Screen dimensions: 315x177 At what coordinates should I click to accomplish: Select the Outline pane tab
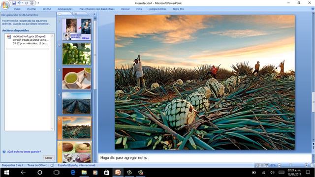pos(80,14)
